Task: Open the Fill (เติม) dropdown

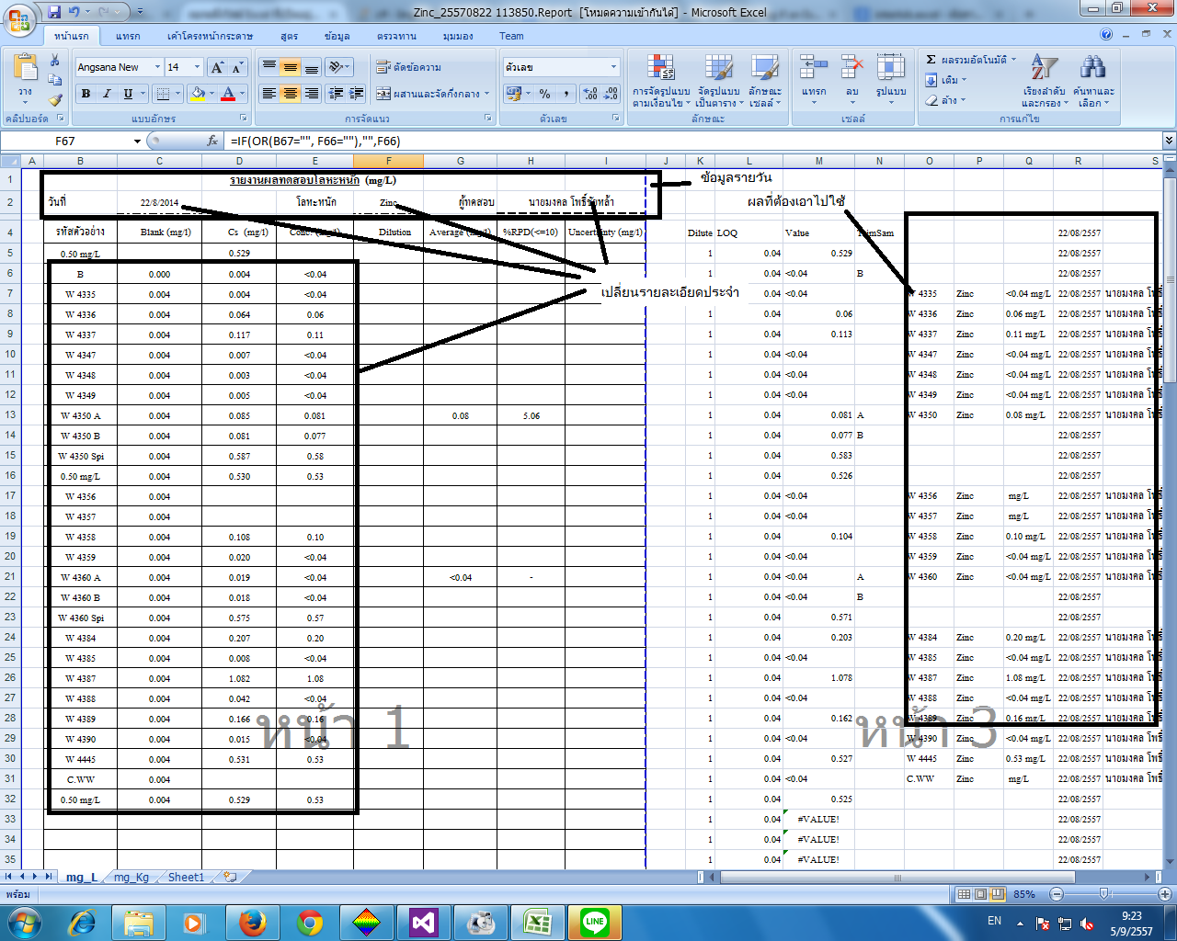Action: 946,80
